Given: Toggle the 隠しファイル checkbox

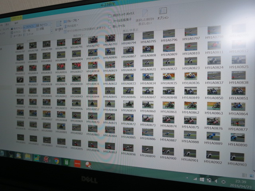Looking at the screenshot, I should coord(110,26).
